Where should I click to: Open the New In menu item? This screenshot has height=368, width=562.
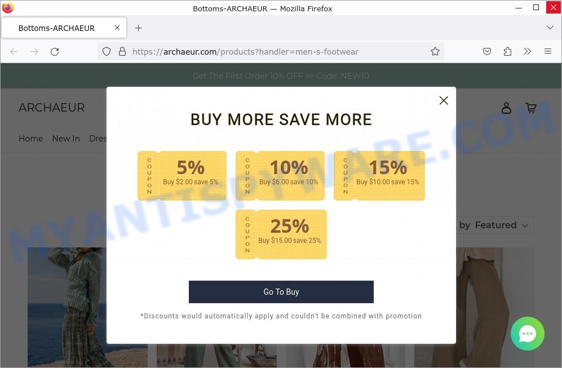tap(66, 139)
